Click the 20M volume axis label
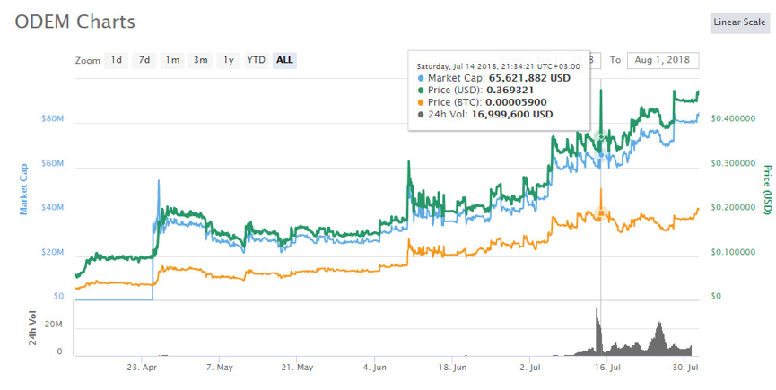Viewport: 776px width, 390px height. click(54, 325)
